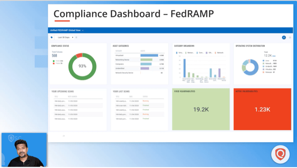Viewport: 297px width, 168px height.
Task: Click the presenter webcam thumbnail
Action: [24, 150]
